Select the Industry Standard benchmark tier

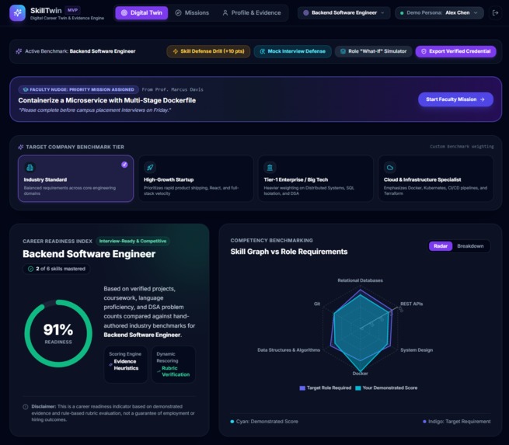[x=75, y=179]
